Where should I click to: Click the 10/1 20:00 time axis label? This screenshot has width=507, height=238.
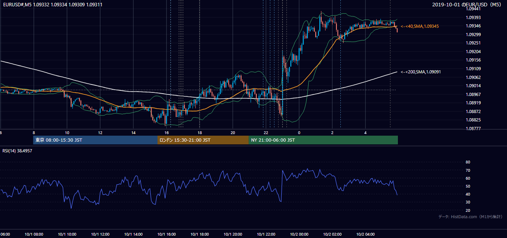pos(233,234)
